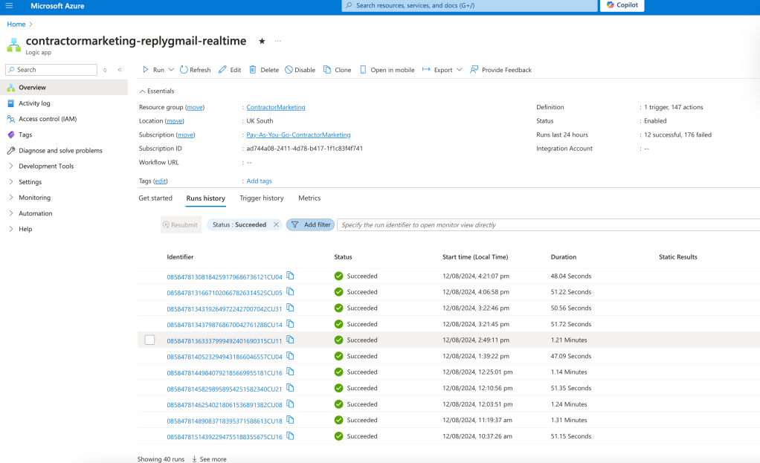Viewport: 760px width, 463px height.
Task: Click the Resubmit button
Action: pyautogui.click(x=180, y=224)
